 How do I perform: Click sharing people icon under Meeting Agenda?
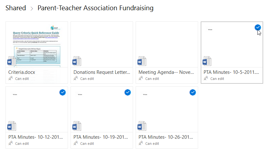click(x=141, y=79)
